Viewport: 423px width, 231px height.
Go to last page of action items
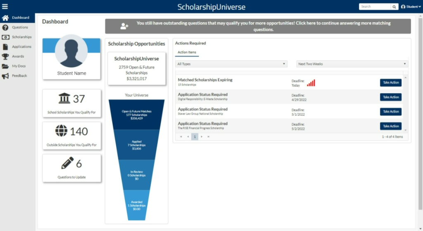tap(209, 137)
